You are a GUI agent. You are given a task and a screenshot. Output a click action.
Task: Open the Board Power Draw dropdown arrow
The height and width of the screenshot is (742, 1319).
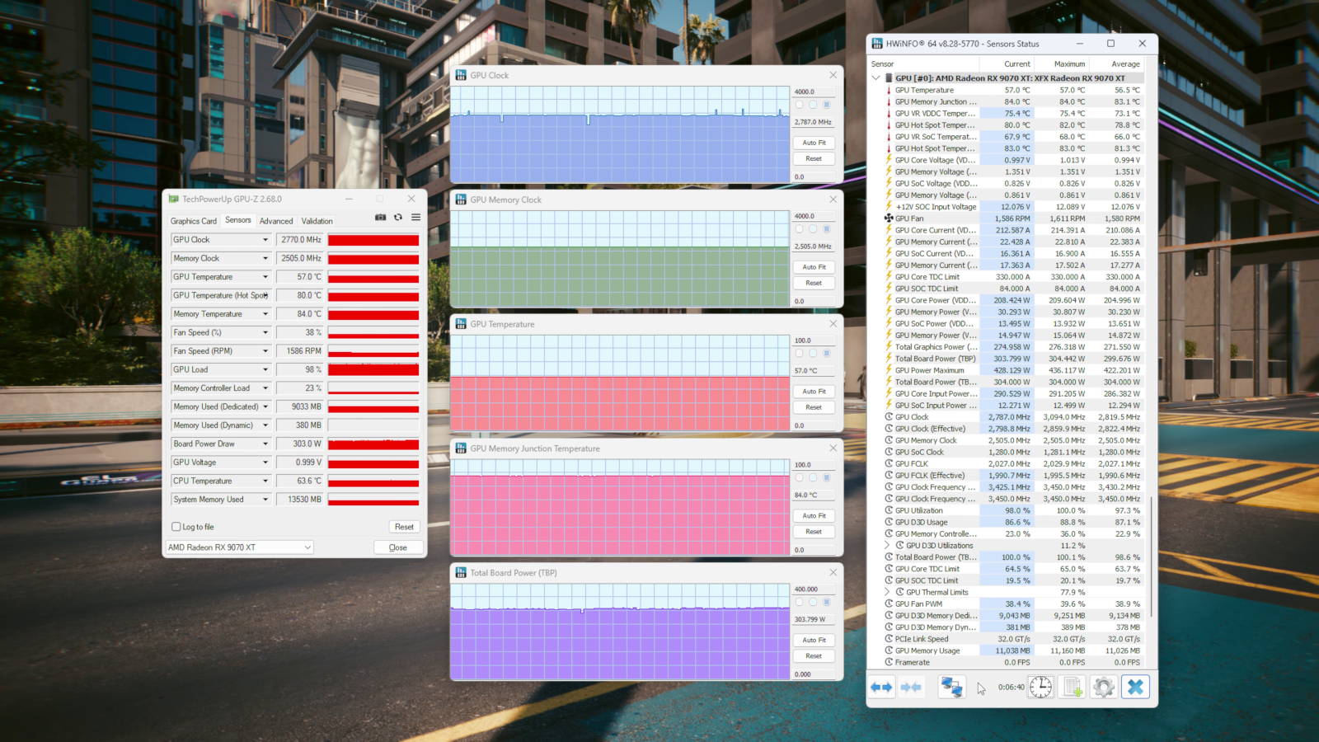coord(265,444)
